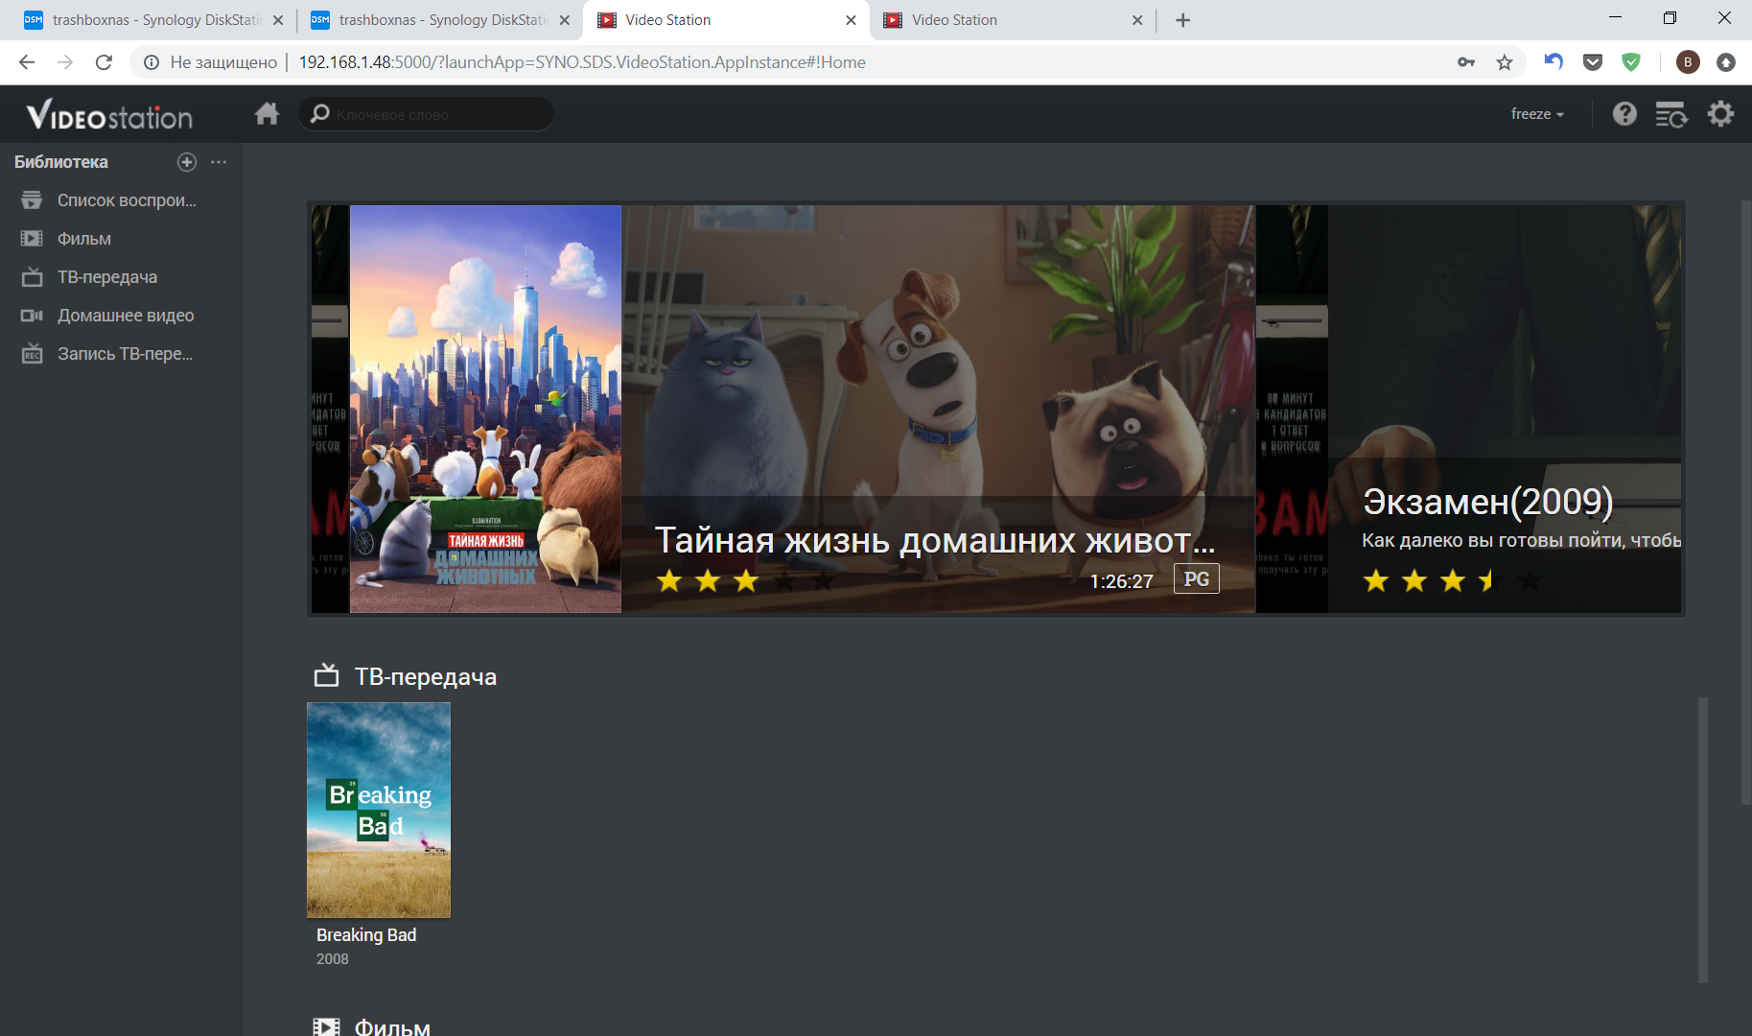Image resolution: width=1752 pixels, height=1036 pixels.
Task: Open a new browser tab
Action: (x=1183, y=20)
